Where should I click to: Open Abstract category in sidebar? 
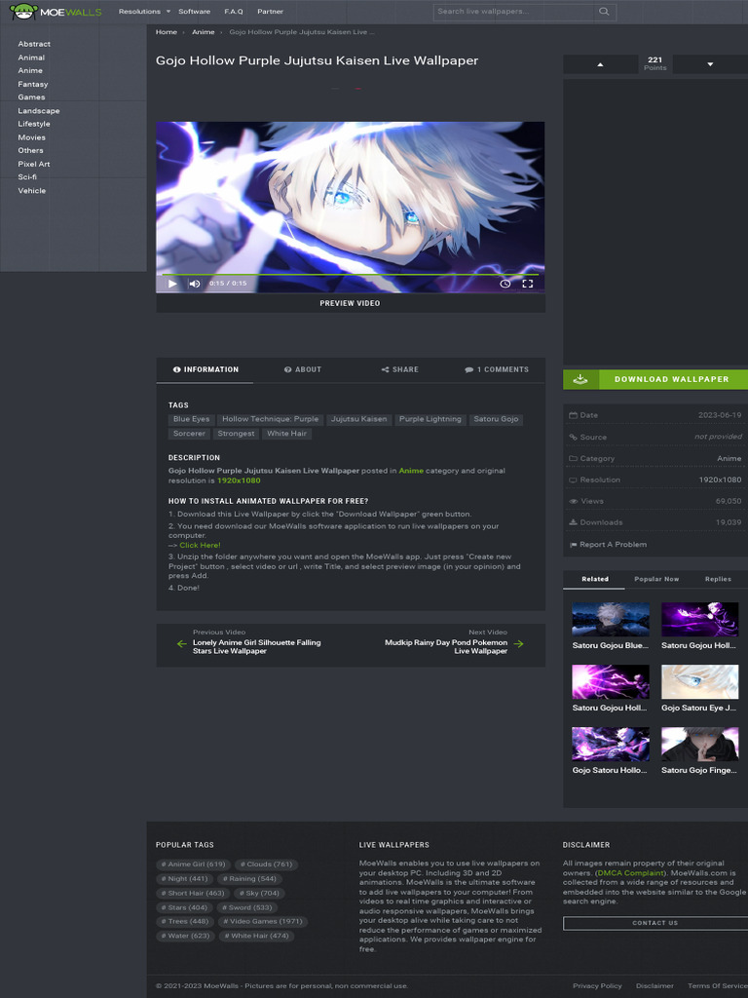coord(34,44)
